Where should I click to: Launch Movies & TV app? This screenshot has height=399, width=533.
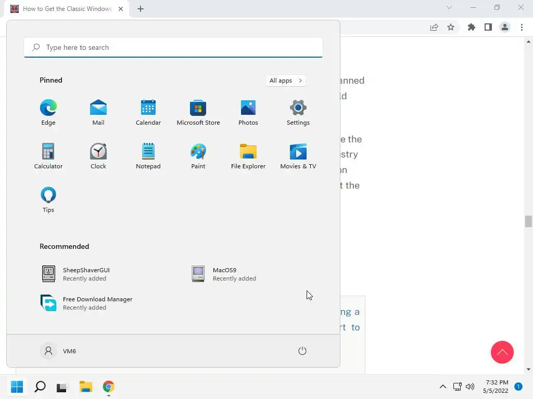point(298,156)
